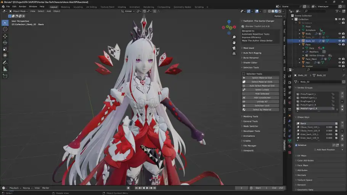Collapse the Vertex Groups section

305,88
